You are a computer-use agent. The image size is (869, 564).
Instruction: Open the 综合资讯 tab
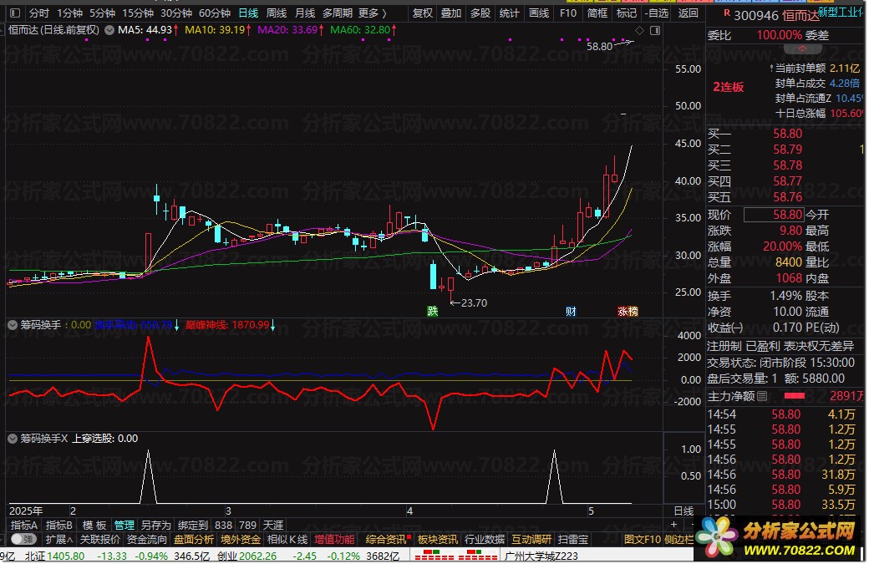pyautogui.click(x=386, y=540)
